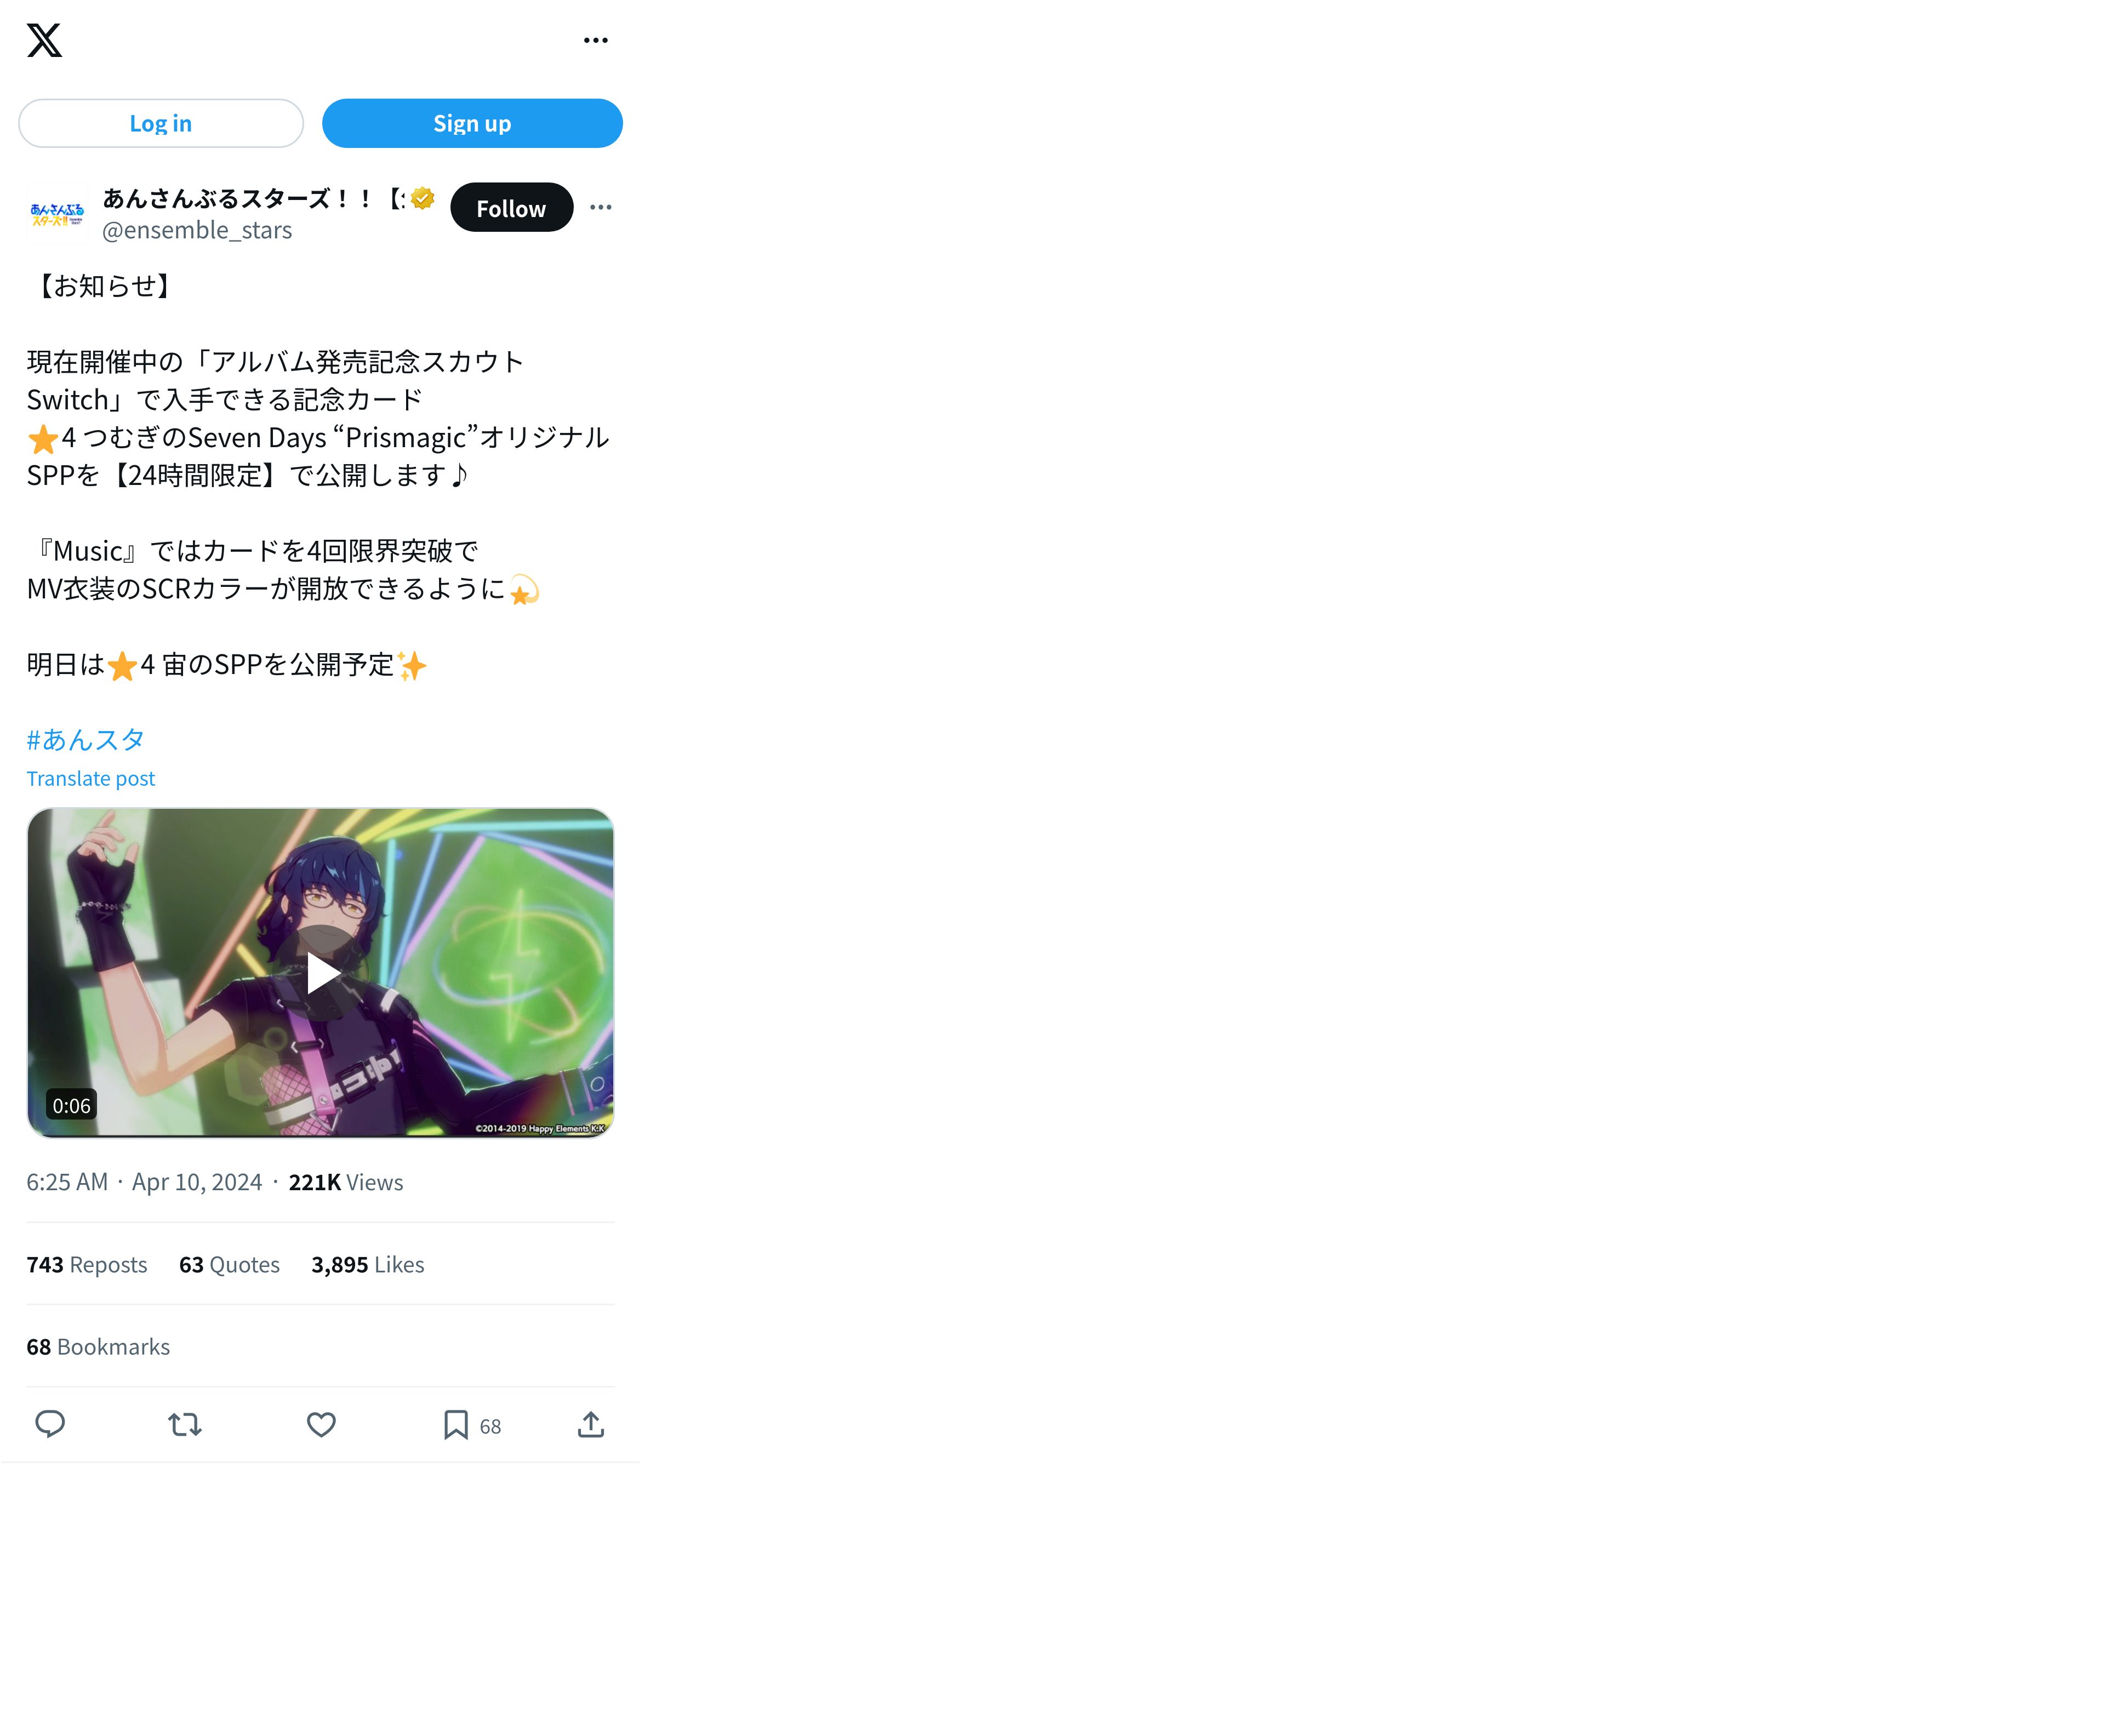Click the X logo icon

click(44, 40)
